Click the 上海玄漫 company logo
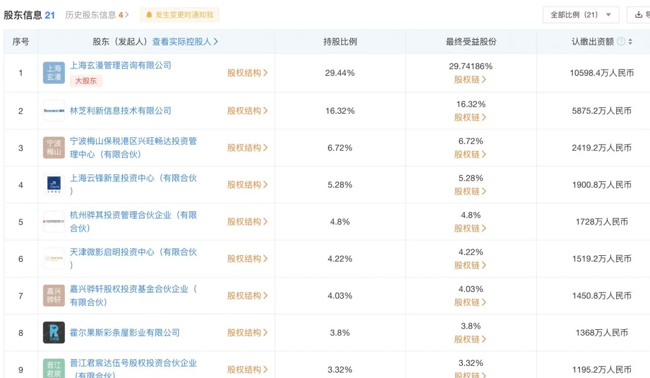Screen dimensions: 650x378 [54, 73]
